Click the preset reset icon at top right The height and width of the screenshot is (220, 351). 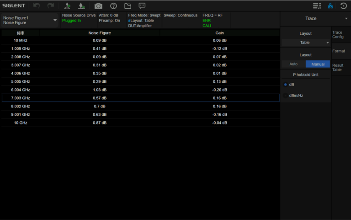344,6
